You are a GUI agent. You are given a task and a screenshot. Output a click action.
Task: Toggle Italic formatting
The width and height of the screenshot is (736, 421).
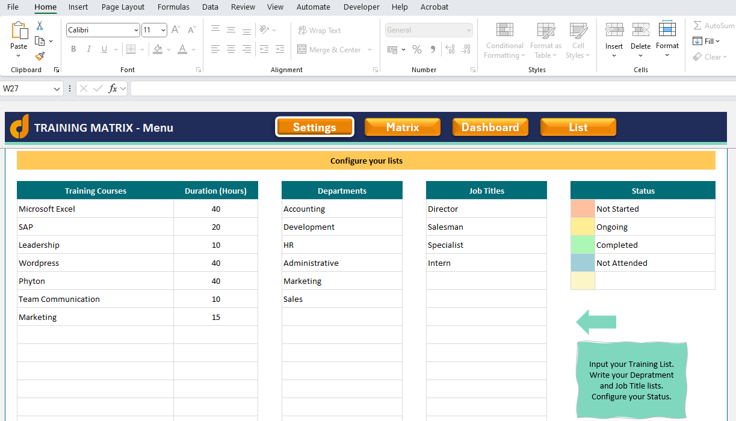(x=89, y=49)
